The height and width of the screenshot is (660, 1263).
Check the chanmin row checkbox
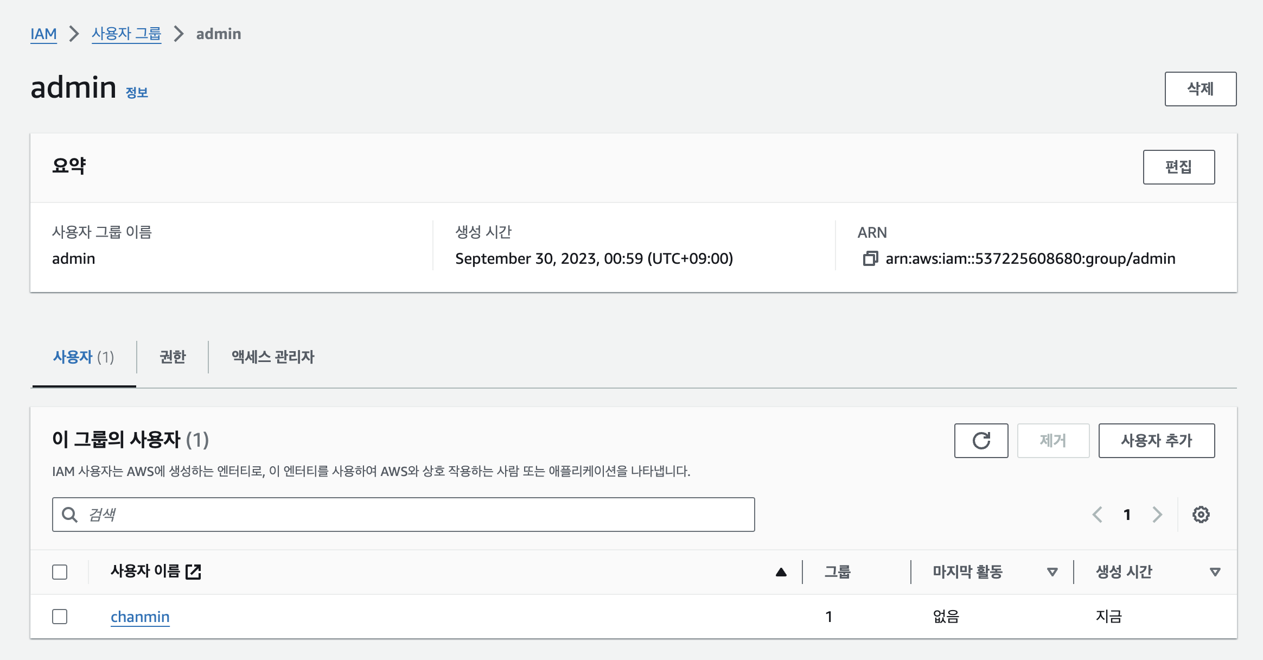pos(60,617)
